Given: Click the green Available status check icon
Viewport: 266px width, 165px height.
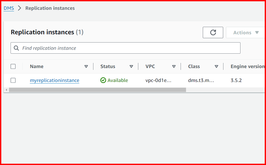Looking at the screenshot, I should click(x=103, y=80).
